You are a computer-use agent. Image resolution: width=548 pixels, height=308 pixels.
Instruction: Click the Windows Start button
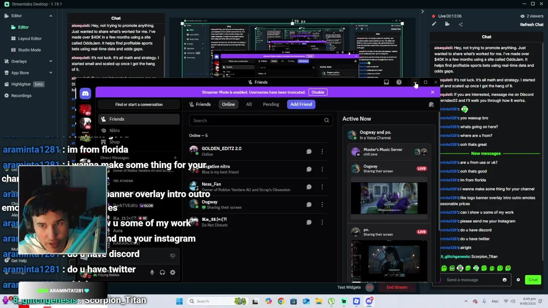tap(179, 301)
